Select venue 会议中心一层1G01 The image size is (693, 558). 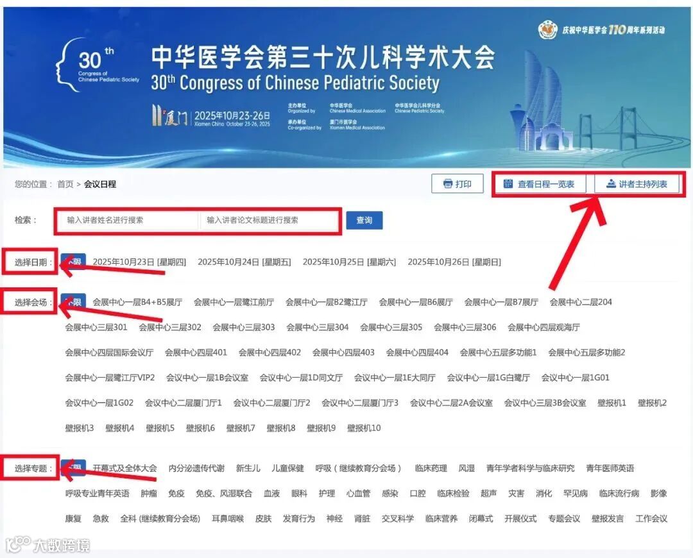coord(576,378)
